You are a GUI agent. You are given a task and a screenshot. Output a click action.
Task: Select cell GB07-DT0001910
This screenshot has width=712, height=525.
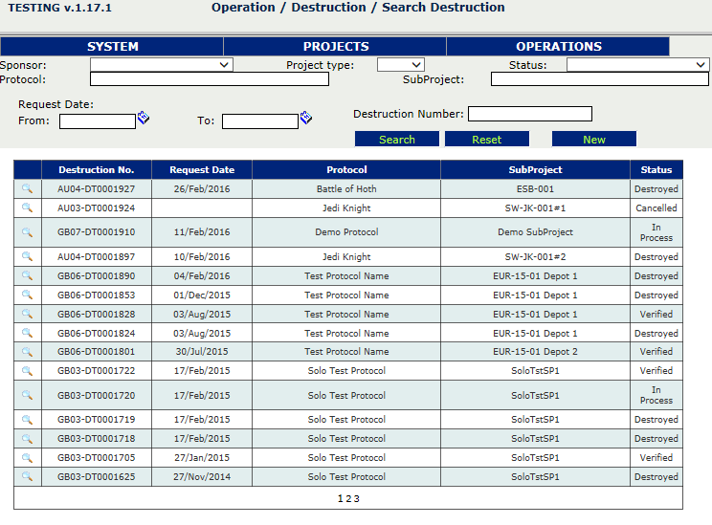tap(97, 231)
